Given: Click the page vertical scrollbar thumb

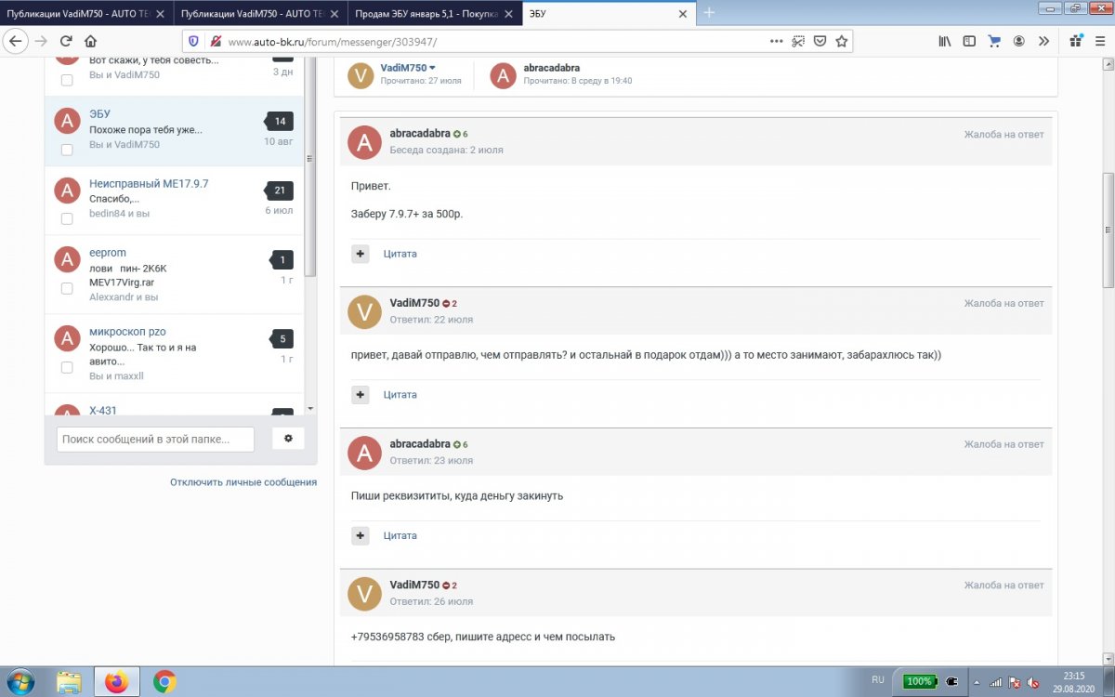Looking at the screenshot, I should (x=1107, y=230).
